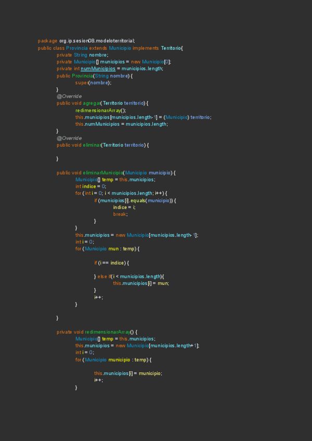Click 'new Municipio[municipios.length+1]' allocation
Screen dimensions: 312x441
point(158,346)
